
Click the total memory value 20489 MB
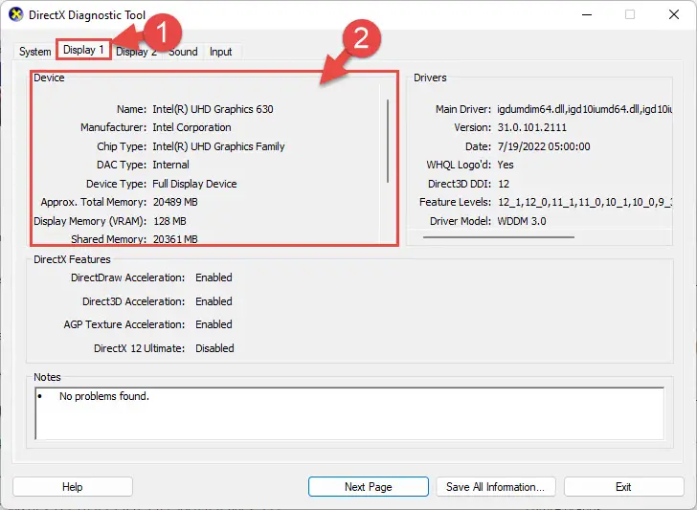(x=175, y=202)
